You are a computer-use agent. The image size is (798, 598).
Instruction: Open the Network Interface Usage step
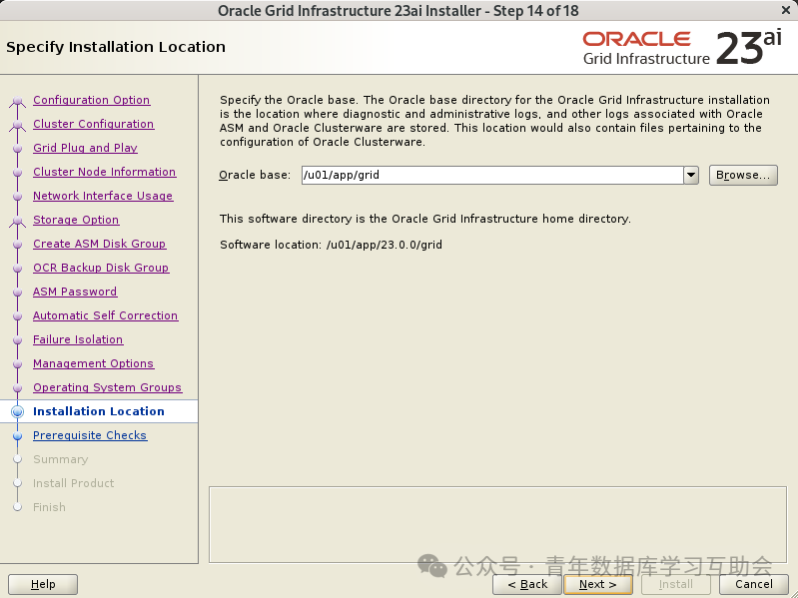[103, 196]
